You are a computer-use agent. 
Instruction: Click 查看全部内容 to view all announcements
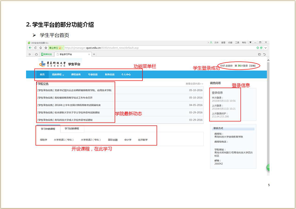click(194, 84)
